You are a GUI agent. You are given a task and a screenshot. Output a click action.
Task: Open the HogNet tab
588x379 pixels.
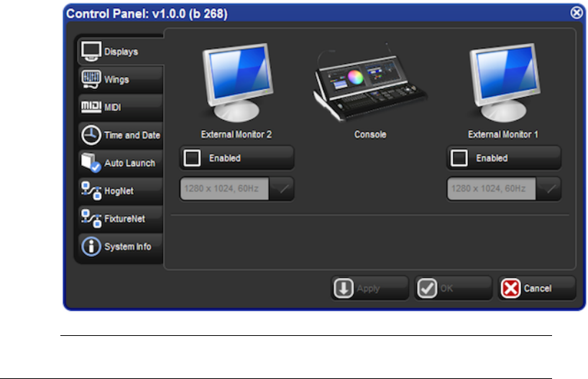(121, 191)
